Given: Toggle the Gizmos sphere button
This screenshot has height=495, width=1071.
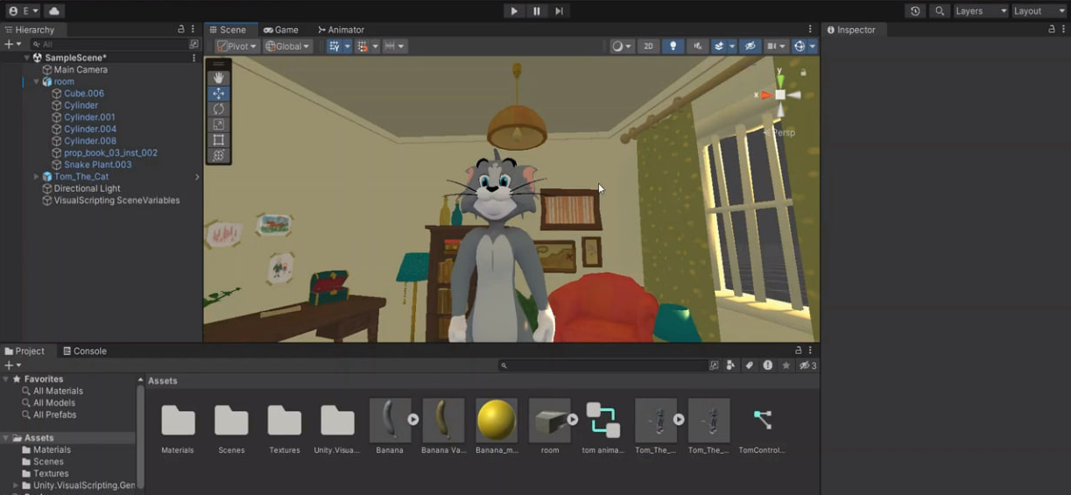Looking at the screenshot, I should tap(799, 46).
